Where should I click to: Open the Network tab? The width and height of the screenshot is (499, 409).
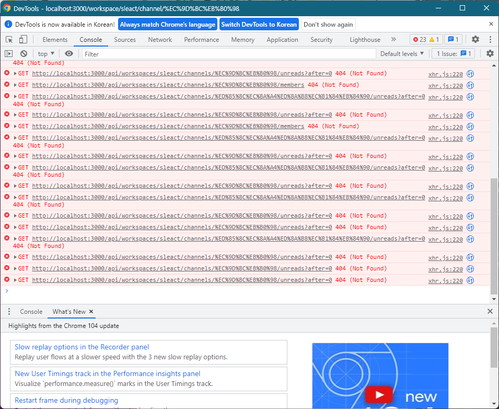(x=160, y=40)
